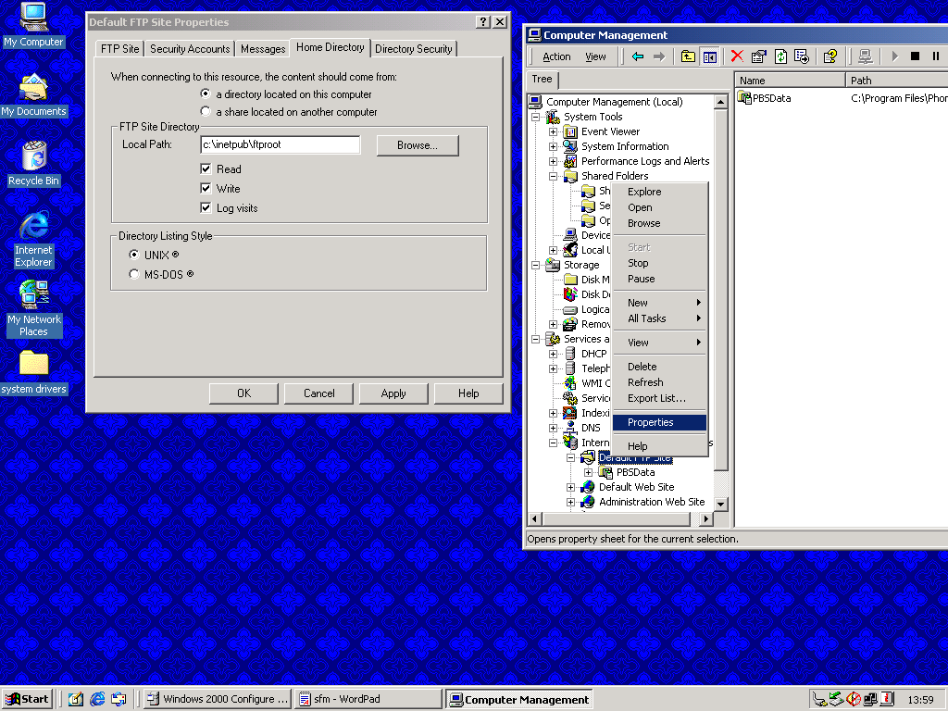948x711 pixels.
Task: Choose UNIX directory listing style
Action: click(x=134, y=255)
